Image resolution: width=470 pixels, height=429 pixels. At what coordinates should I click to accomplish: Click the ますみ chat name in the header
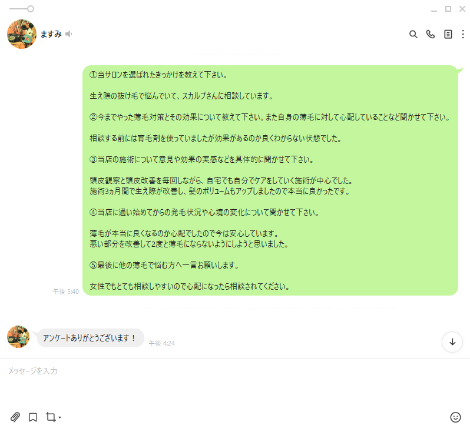[x=51, y=34]
